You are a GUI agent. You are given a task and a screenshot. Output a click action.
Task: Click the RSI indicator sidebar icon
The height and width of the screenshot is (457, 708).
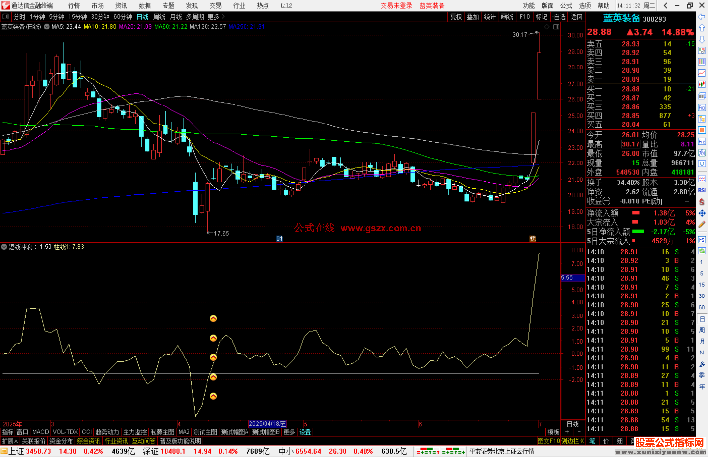[x=702, y=190]
